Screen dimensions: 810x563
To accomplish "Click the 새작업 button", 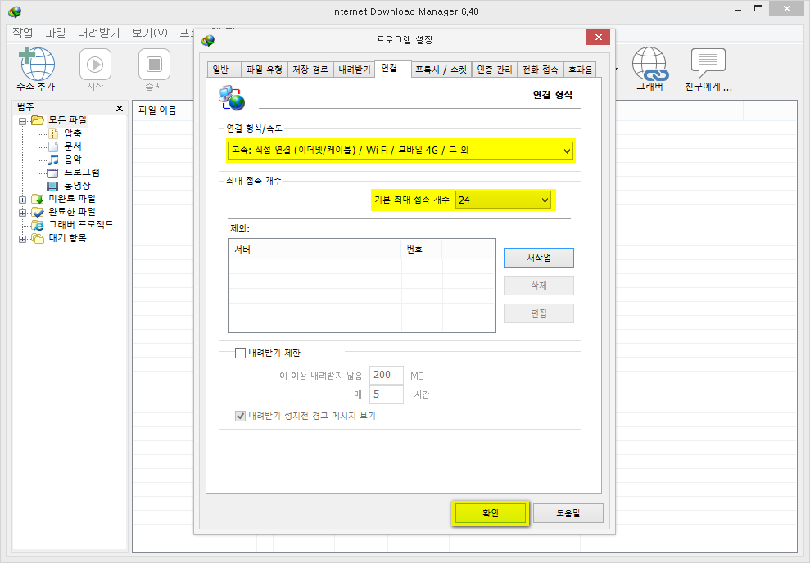I will (539, 258).
